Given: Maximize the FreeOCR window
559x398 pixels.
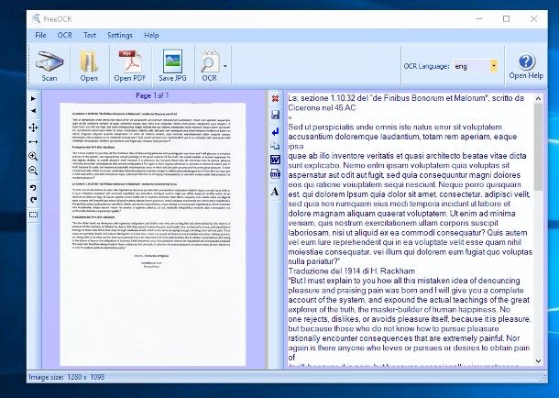Looking at the screenshot, I should pos(506,18).
